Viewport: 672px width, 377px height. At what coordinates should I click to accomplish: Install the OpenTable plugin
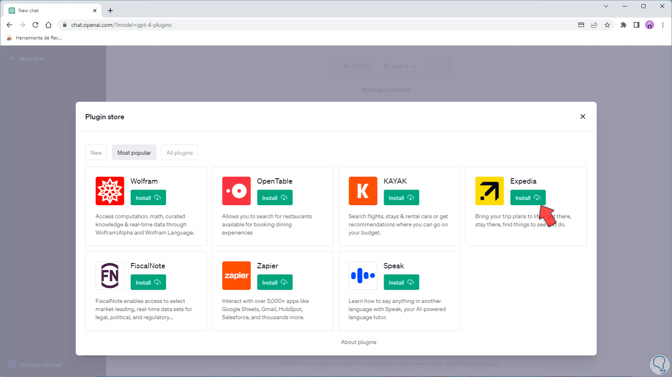275,198
